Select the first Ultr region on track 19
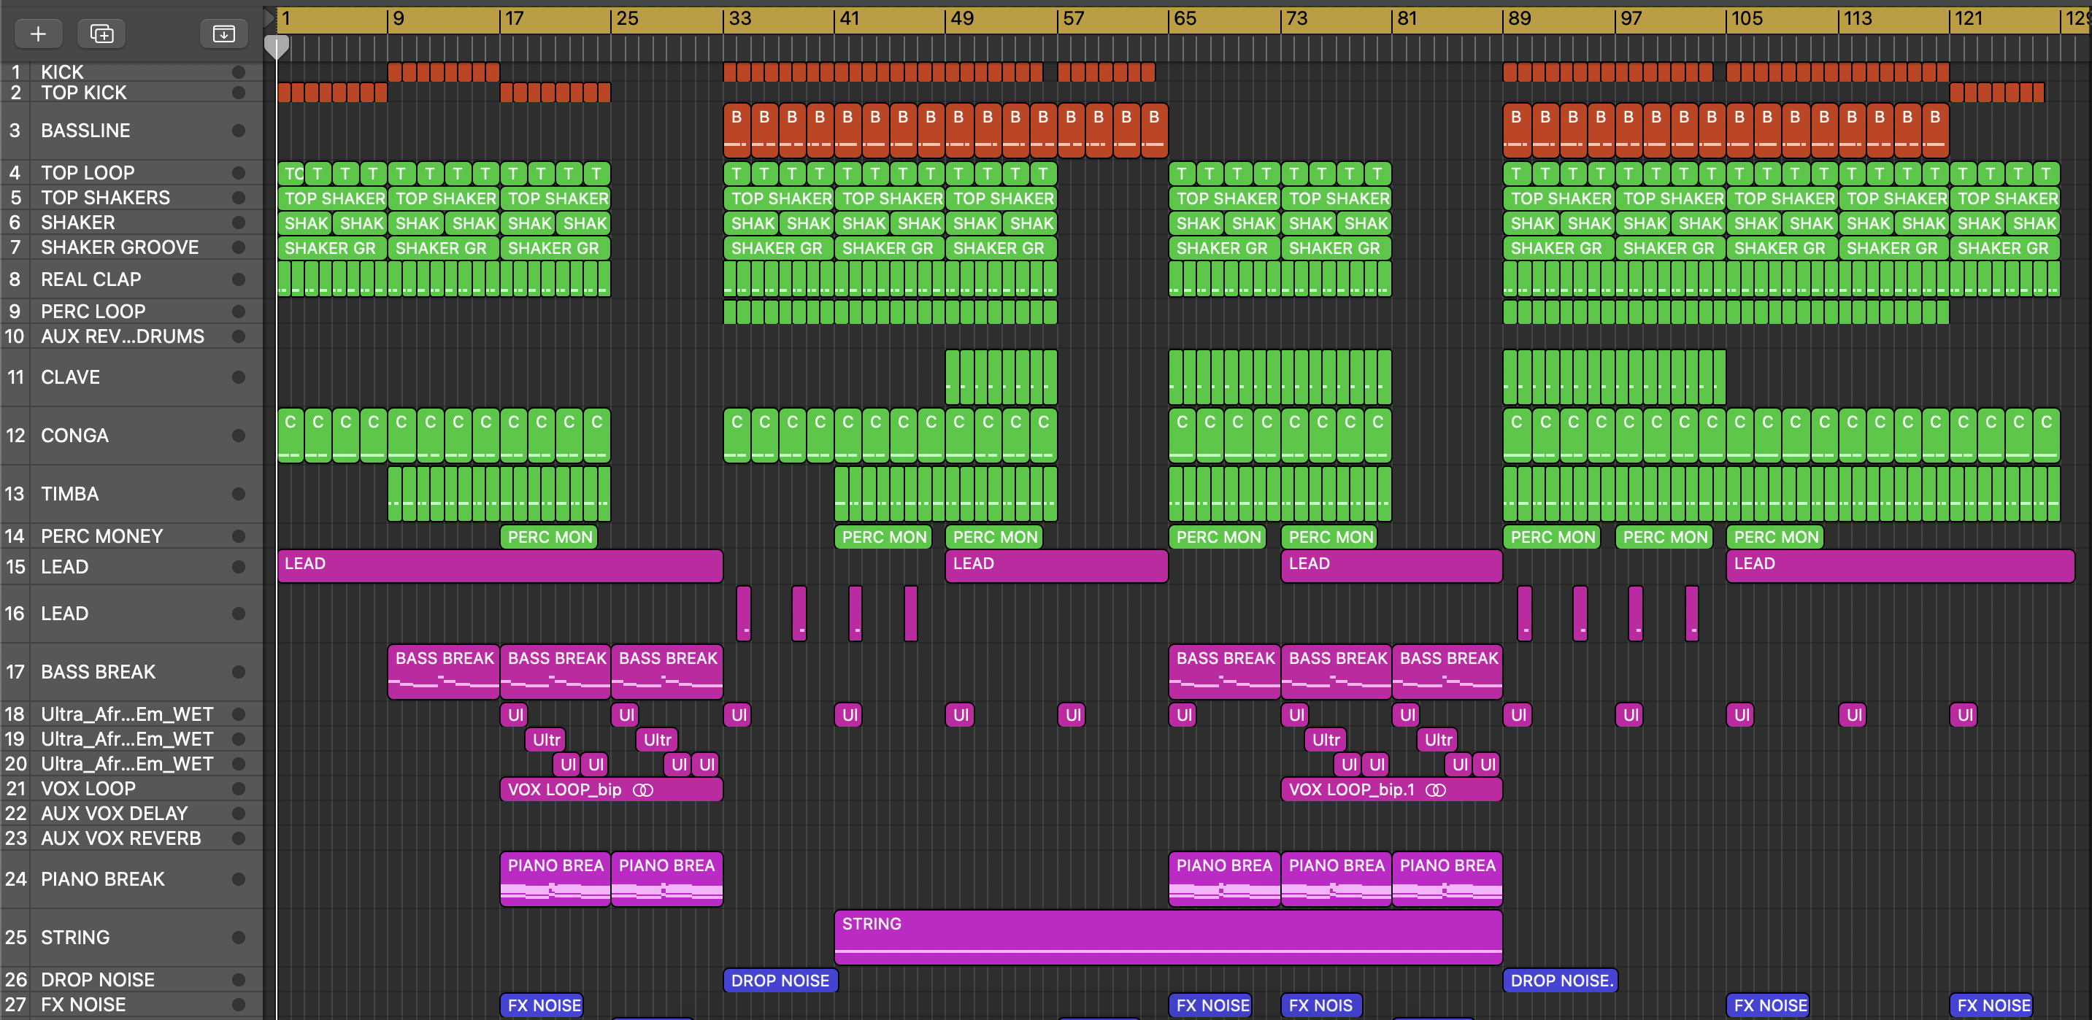 546,739
